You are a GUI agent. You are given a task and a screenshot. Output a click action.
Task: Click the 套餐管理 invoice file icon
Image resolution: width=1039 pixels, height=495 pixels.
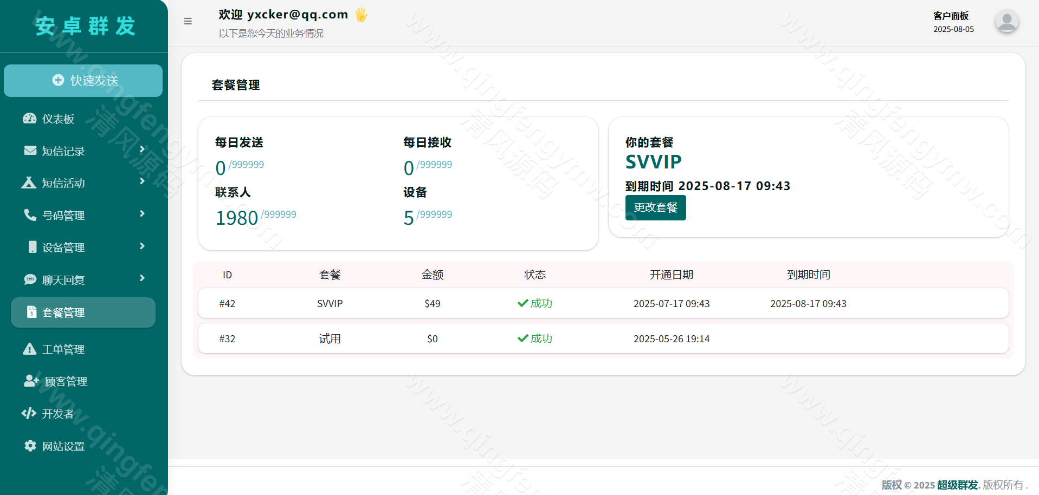pos(32,312)
